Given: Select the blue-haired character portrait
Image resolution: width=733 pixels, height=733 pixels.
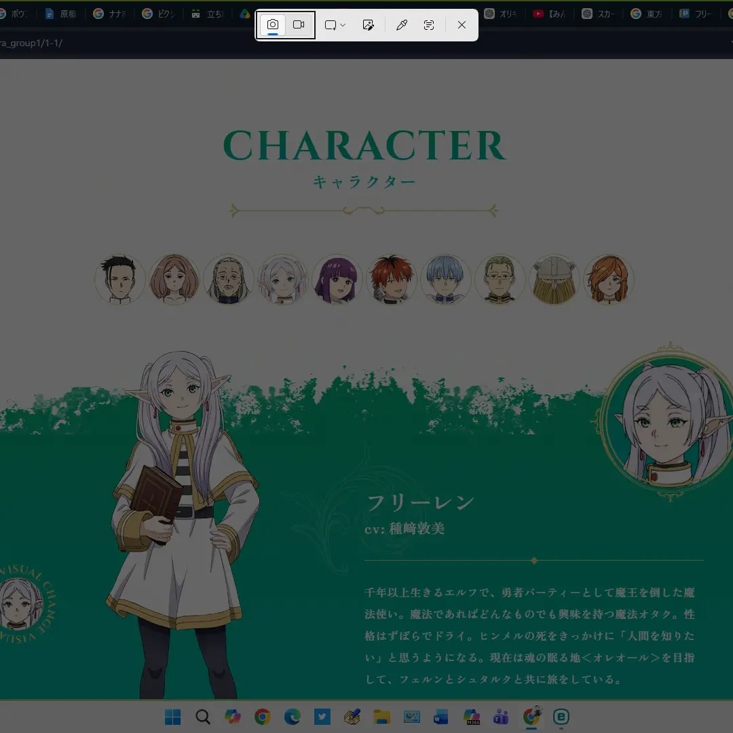Looking at the screenshot, I should 445,280.
